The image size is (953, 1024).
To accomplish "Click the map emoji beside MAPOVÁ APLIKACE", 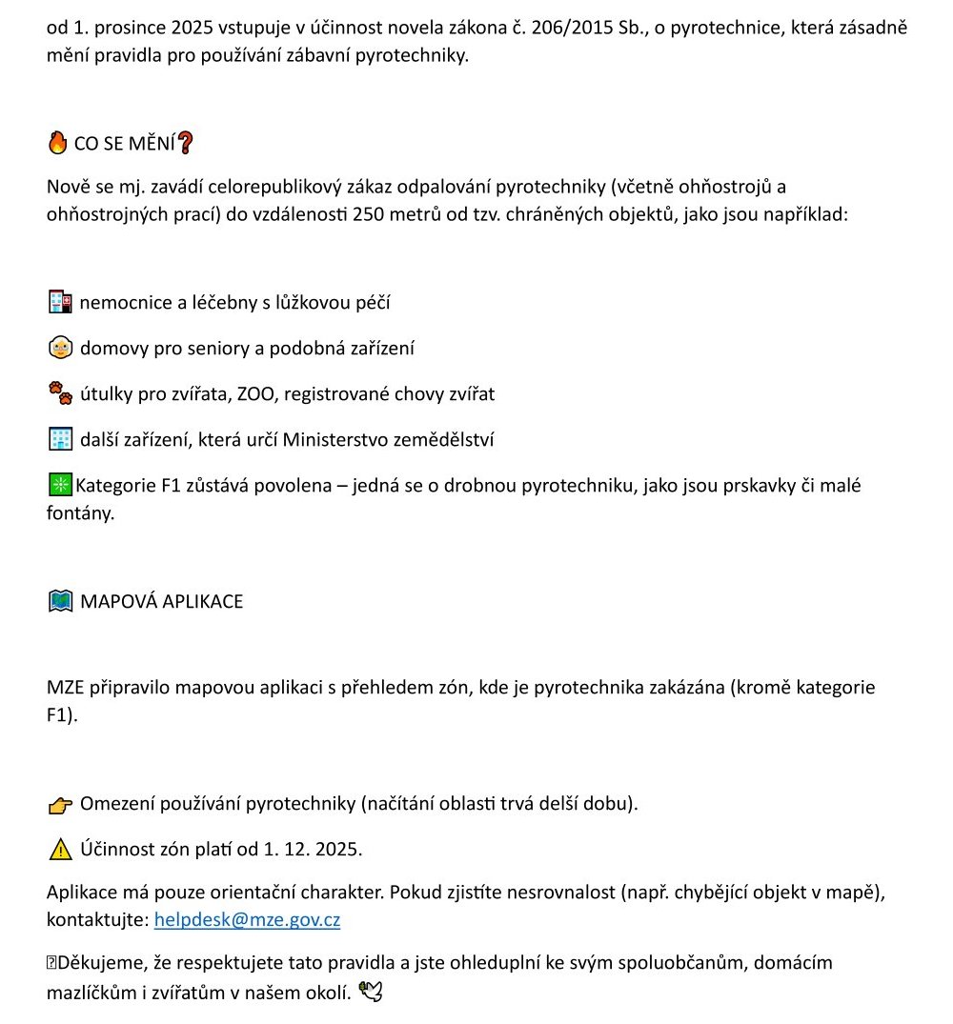I will point(60,601).
